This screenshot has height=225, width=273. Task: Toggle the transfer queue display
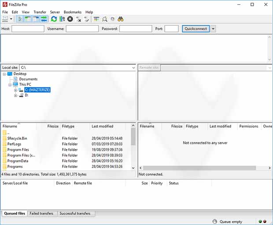pos(44,19)
